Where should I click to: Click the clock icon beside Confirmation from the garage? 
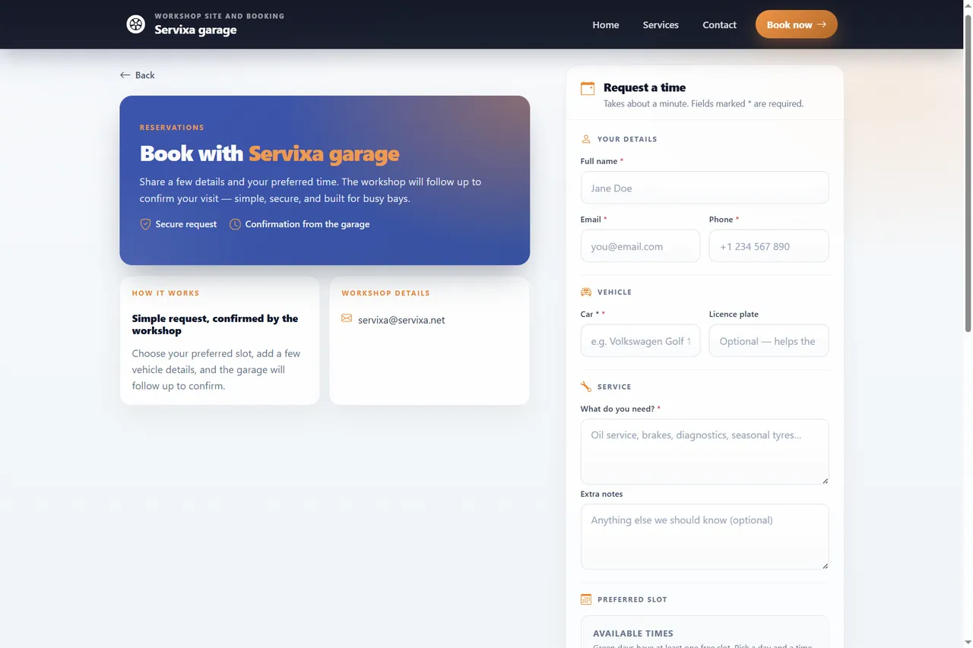235,224
